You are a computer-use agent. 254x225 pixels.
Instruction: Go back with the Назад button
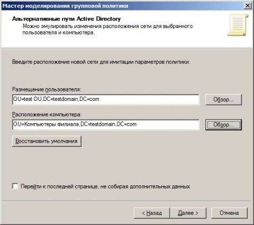[152, 213]
